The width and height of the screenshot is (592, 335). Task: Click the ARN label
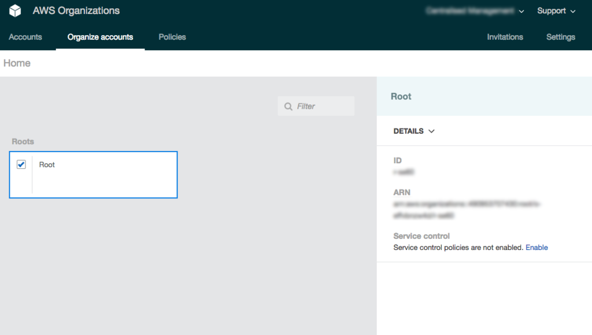click(402, 192)
